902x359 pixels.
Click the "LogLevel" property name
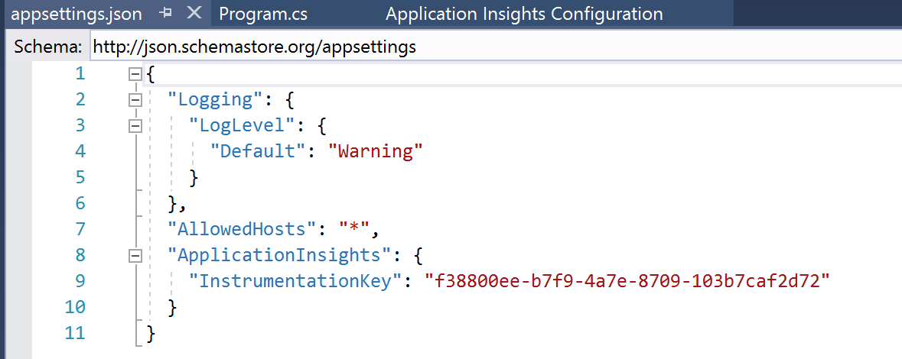tap(242, 125)
